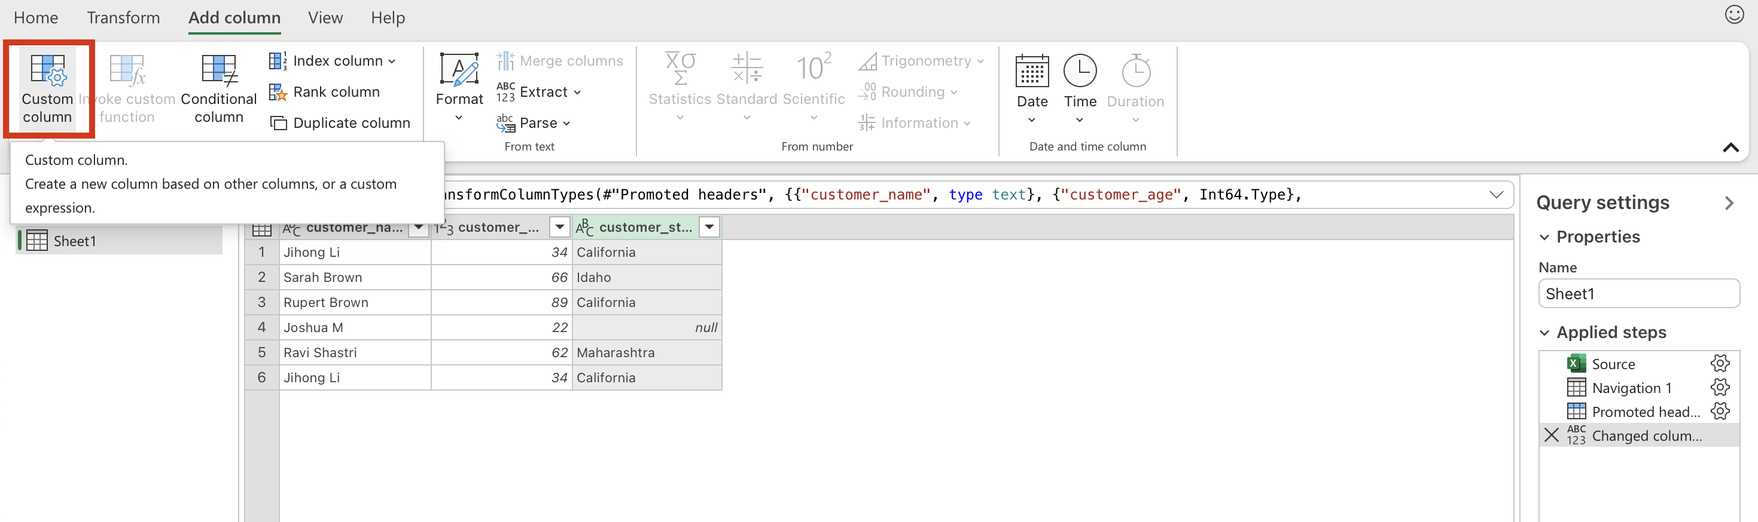Viewport: 1758px width, 522px height.
Task: Open settings gear for Source step
Action: click(1719, 363)
